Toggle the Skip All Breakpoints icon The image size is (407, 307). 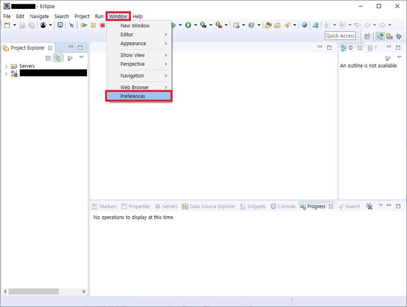tap(71, 25)
